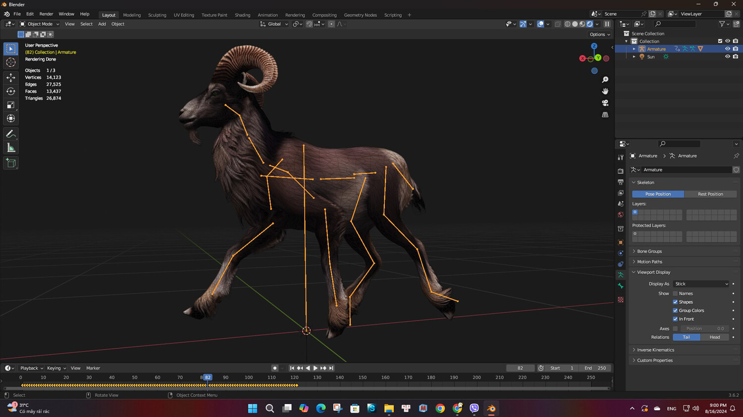
Task: Hide the Sun object in outliner
Action: coord(727,57)
